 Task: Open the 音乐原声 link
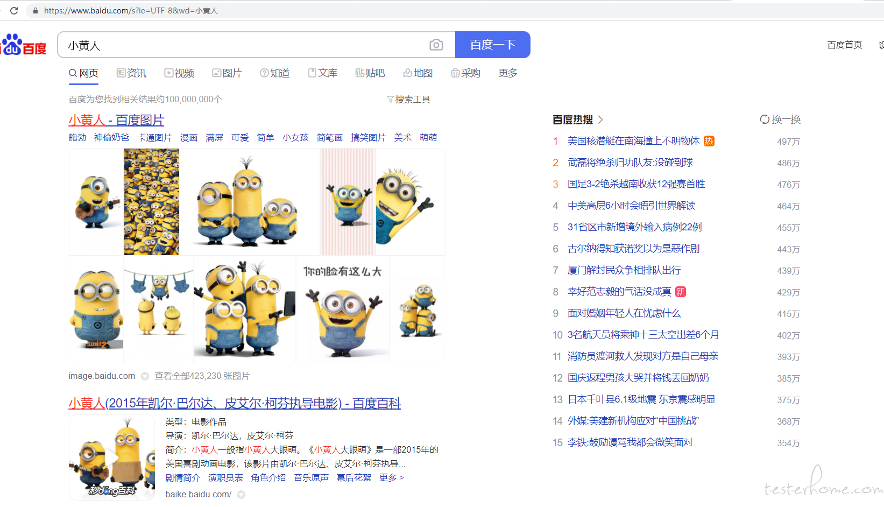click(x=311, y=477)
